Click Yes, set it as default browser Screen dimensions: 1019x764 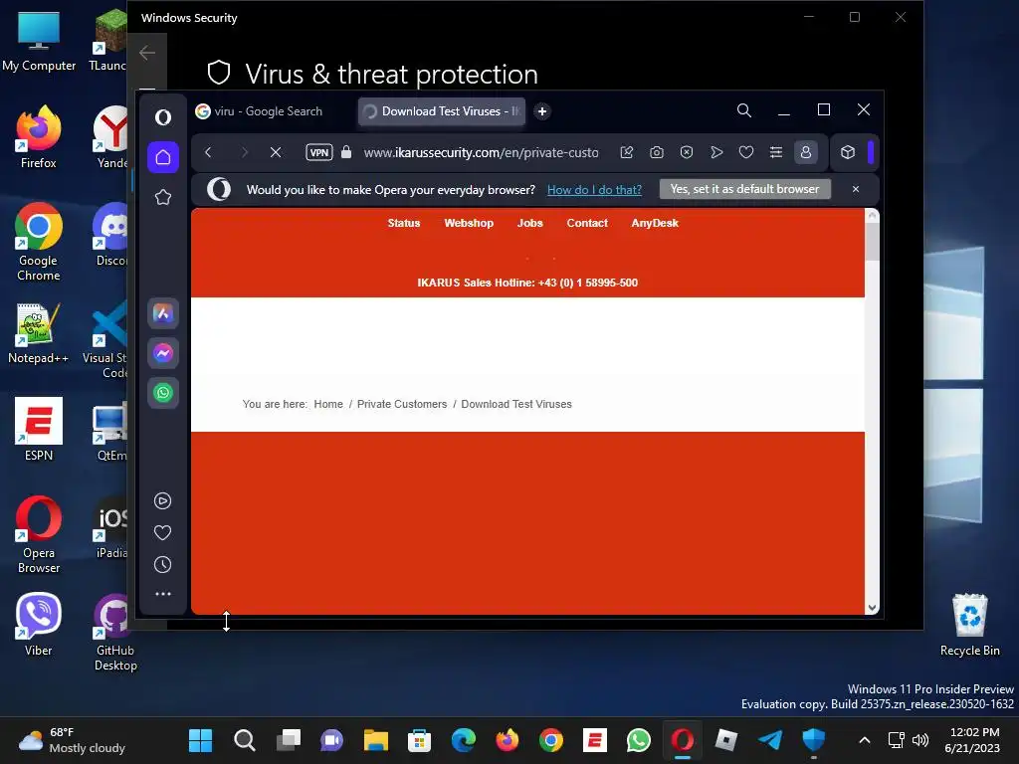point(744,189)
